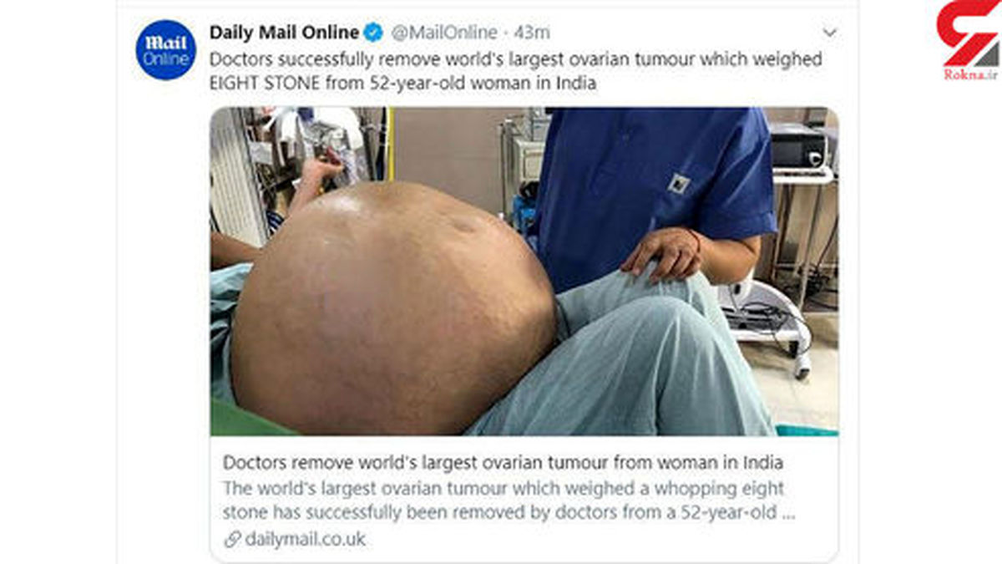Open the tweet options chevron menu
Viewport: 1002px width, 564px height.
829,33
